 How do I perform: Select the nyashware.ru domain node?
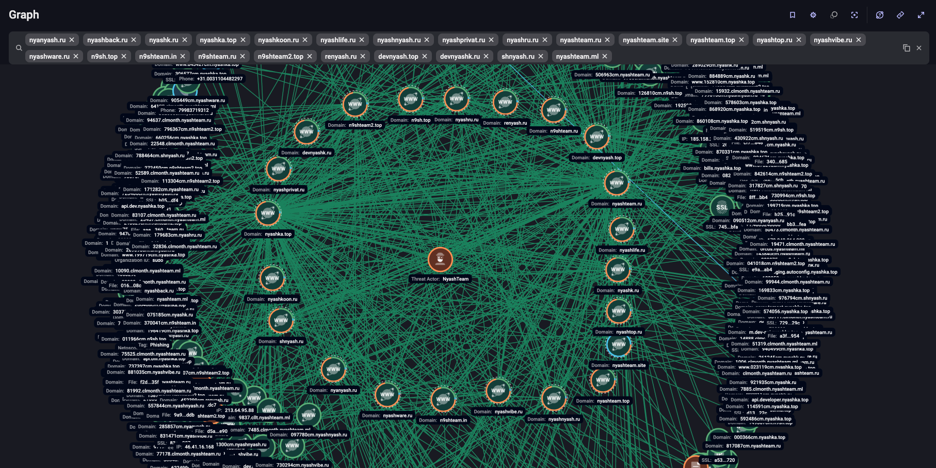(387, 395)
